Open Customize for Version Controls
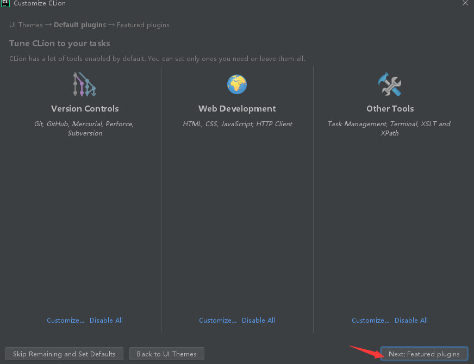This screenshot has width=474, height=364. [x=66, y=320]
